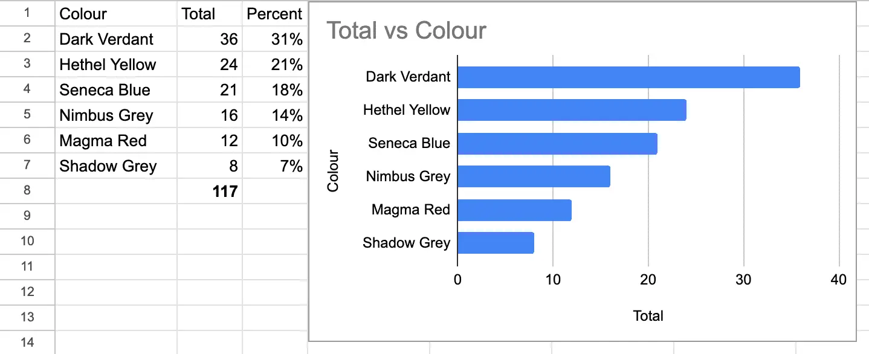Click row header number 8
The image size is (869, 354).
coord(27,191)
